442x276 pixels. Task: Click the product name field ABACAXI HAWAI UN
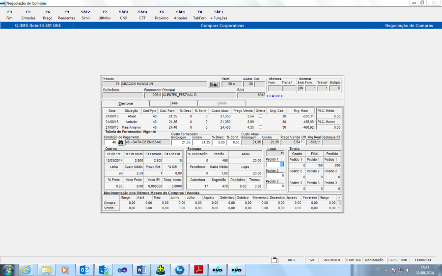pyautogui.click(x=164, y=84)
